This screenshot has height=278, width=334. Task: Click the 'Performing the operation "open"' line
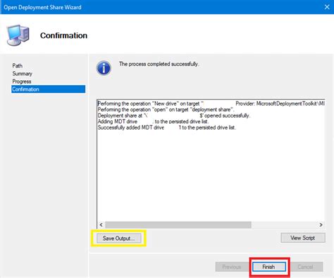pyautogui.click(x=166, y=110)
